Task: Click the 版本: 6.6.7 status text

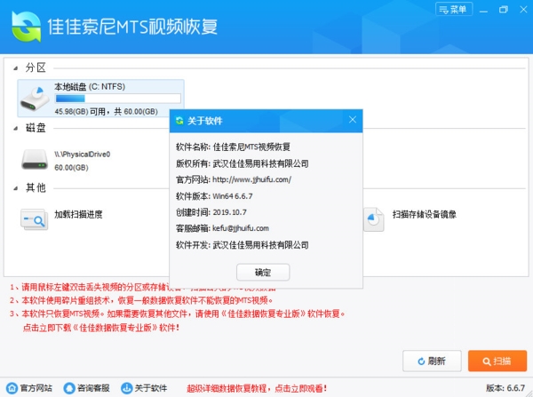Action: coord(505,388)
